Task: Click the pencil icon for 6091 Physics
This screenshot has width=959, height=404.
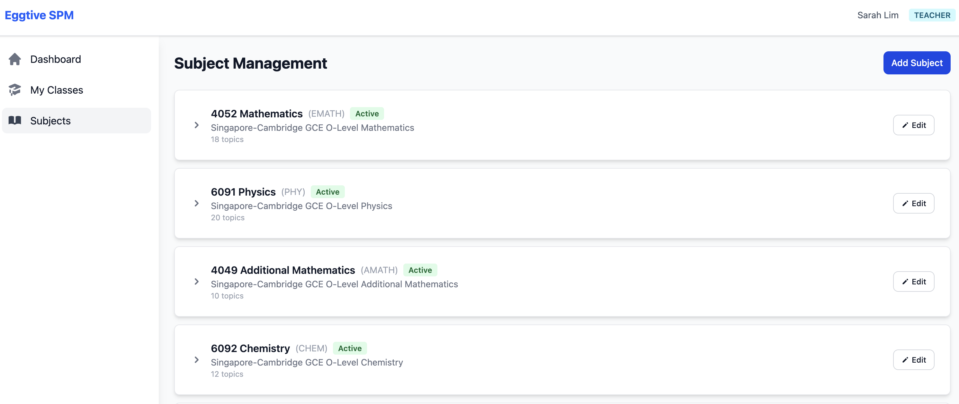Action: point(905,204)
